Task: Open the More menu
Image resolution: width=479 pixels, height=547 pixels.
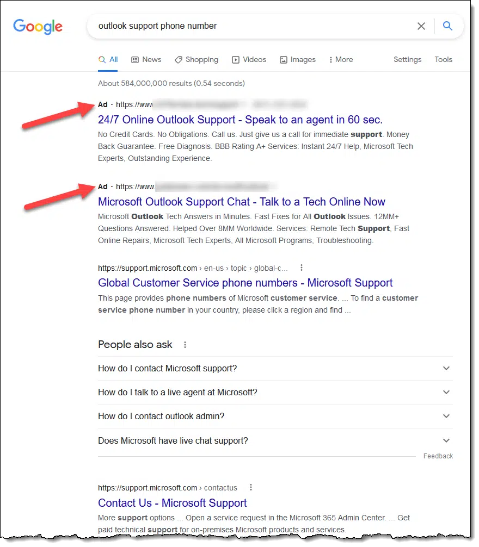Action: [x=341, y=60]
